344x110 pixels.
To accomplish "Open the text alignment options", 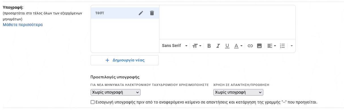I will coord(272,46).
